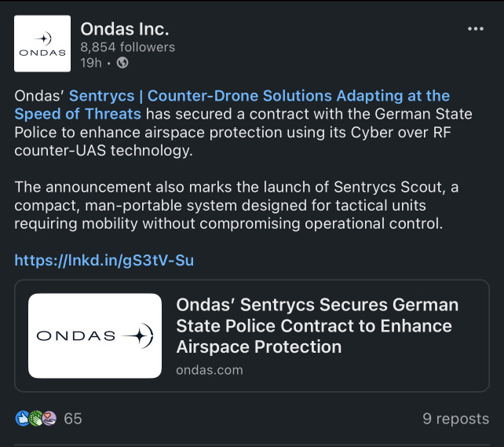View the 9 reposts list
Image resolution: width=504 pixels, height=447 pixels.
point(456,419)
